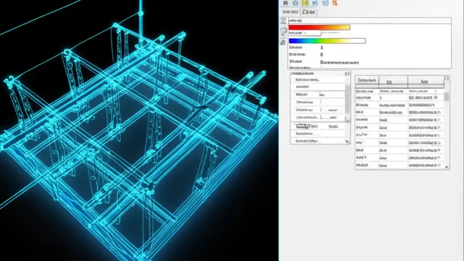Expand the small arrow at the panel's bottom-right corner

point(347,142)
